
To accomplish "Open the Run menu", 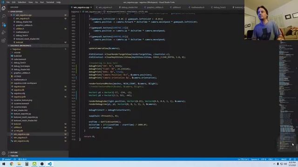I will [42, 2].
